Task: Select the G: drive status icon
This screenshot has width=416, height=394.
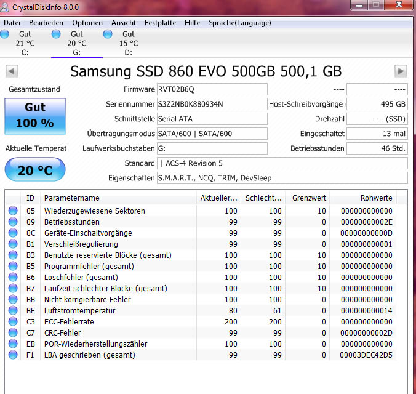Action: pyautogui.click(x=56, y=34)
